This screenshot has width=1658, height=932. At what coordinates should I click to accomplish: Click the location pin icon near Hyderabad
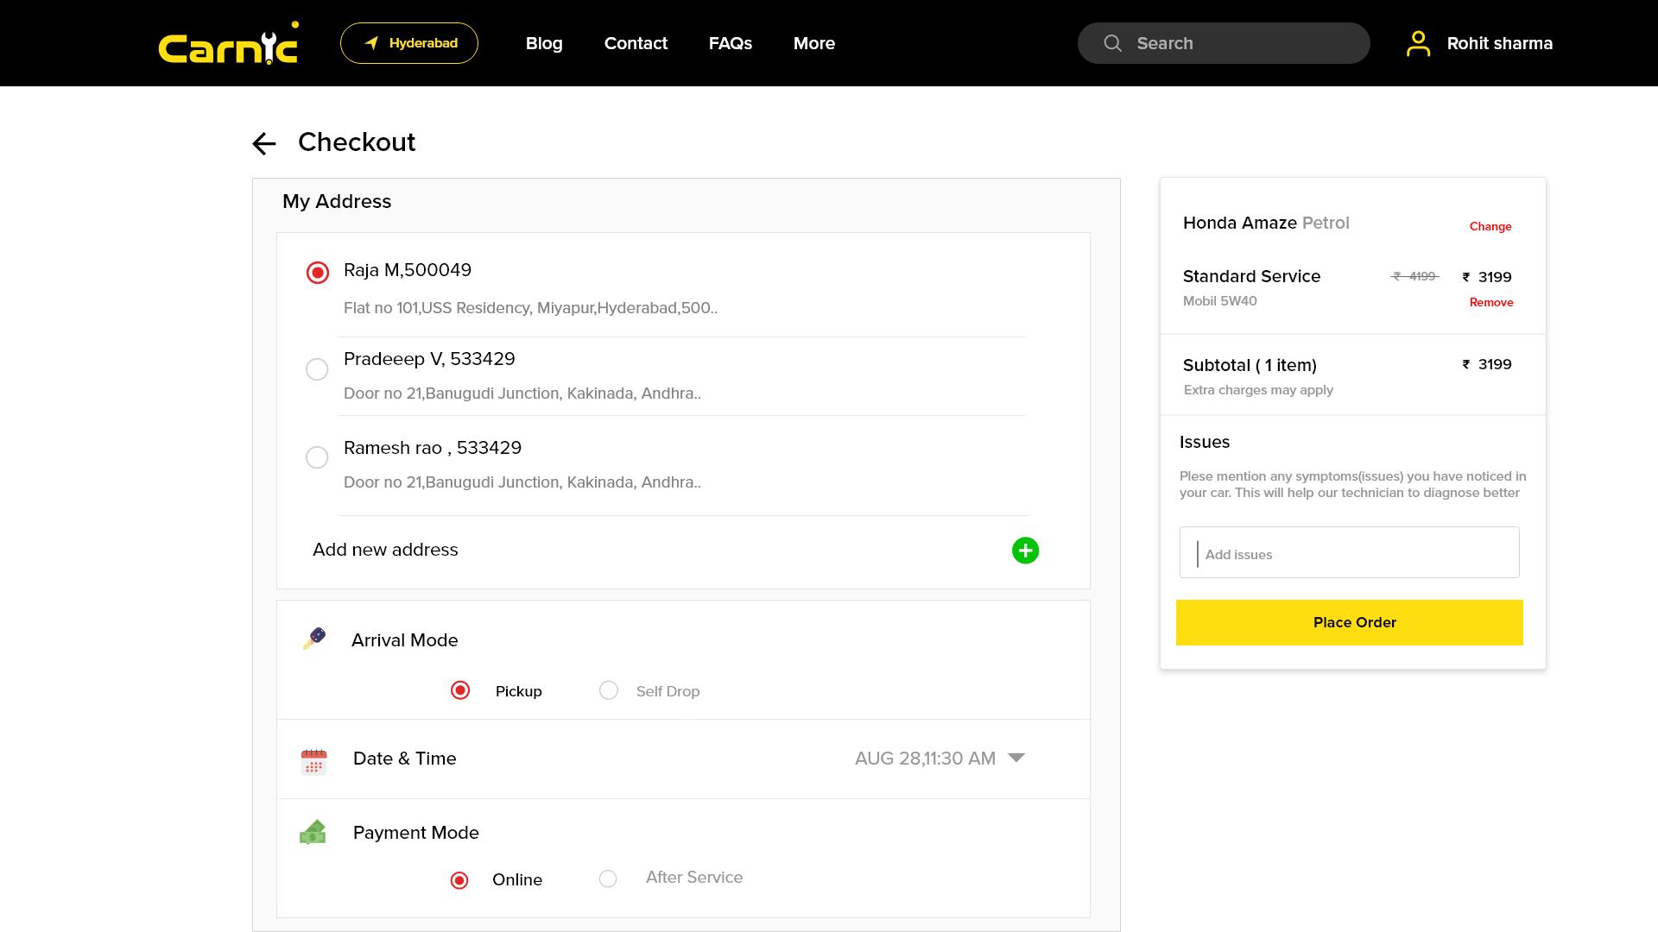pyautogui.click(x=372, y=41)
